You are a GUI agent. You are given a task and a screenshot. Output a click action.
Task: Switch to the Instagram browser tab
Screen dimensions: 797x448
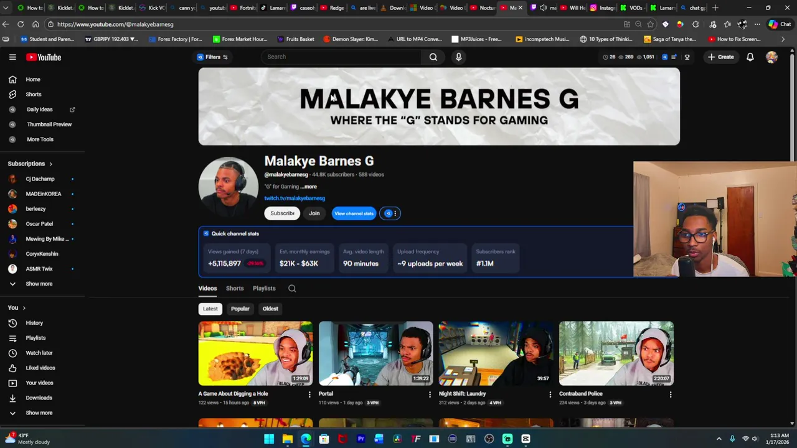tap(601, 7)
